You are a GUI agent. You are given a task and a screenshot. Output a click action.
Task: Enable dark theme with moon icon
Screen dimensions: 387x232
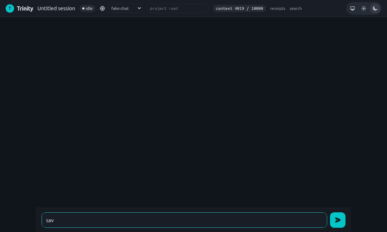[375, 8]
